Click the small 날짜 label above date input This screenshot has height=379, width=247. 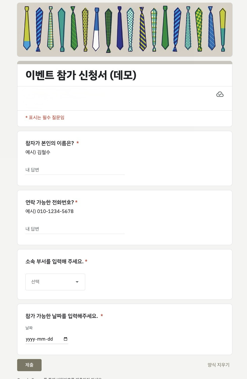tap(29, 328)
